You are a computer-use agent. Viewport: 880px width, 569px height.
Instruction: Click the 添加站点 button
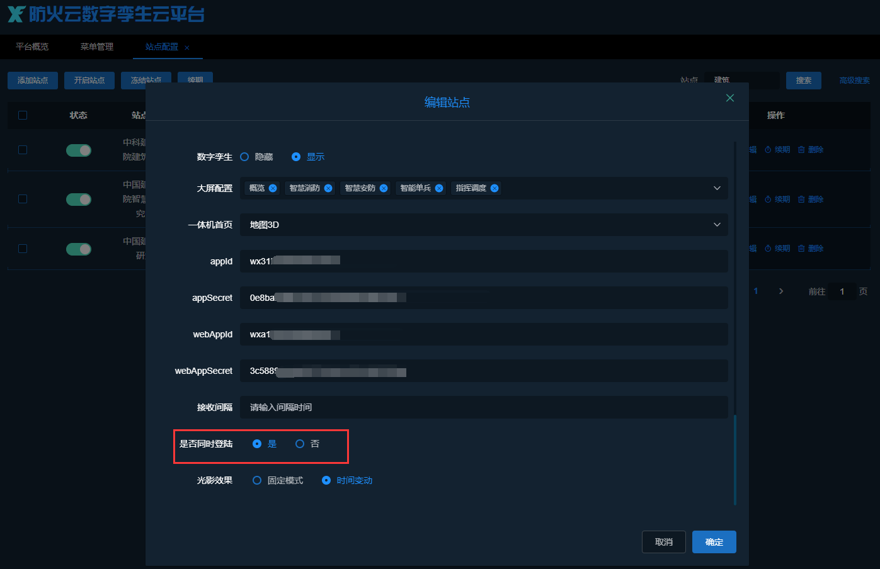pos(33,81)
